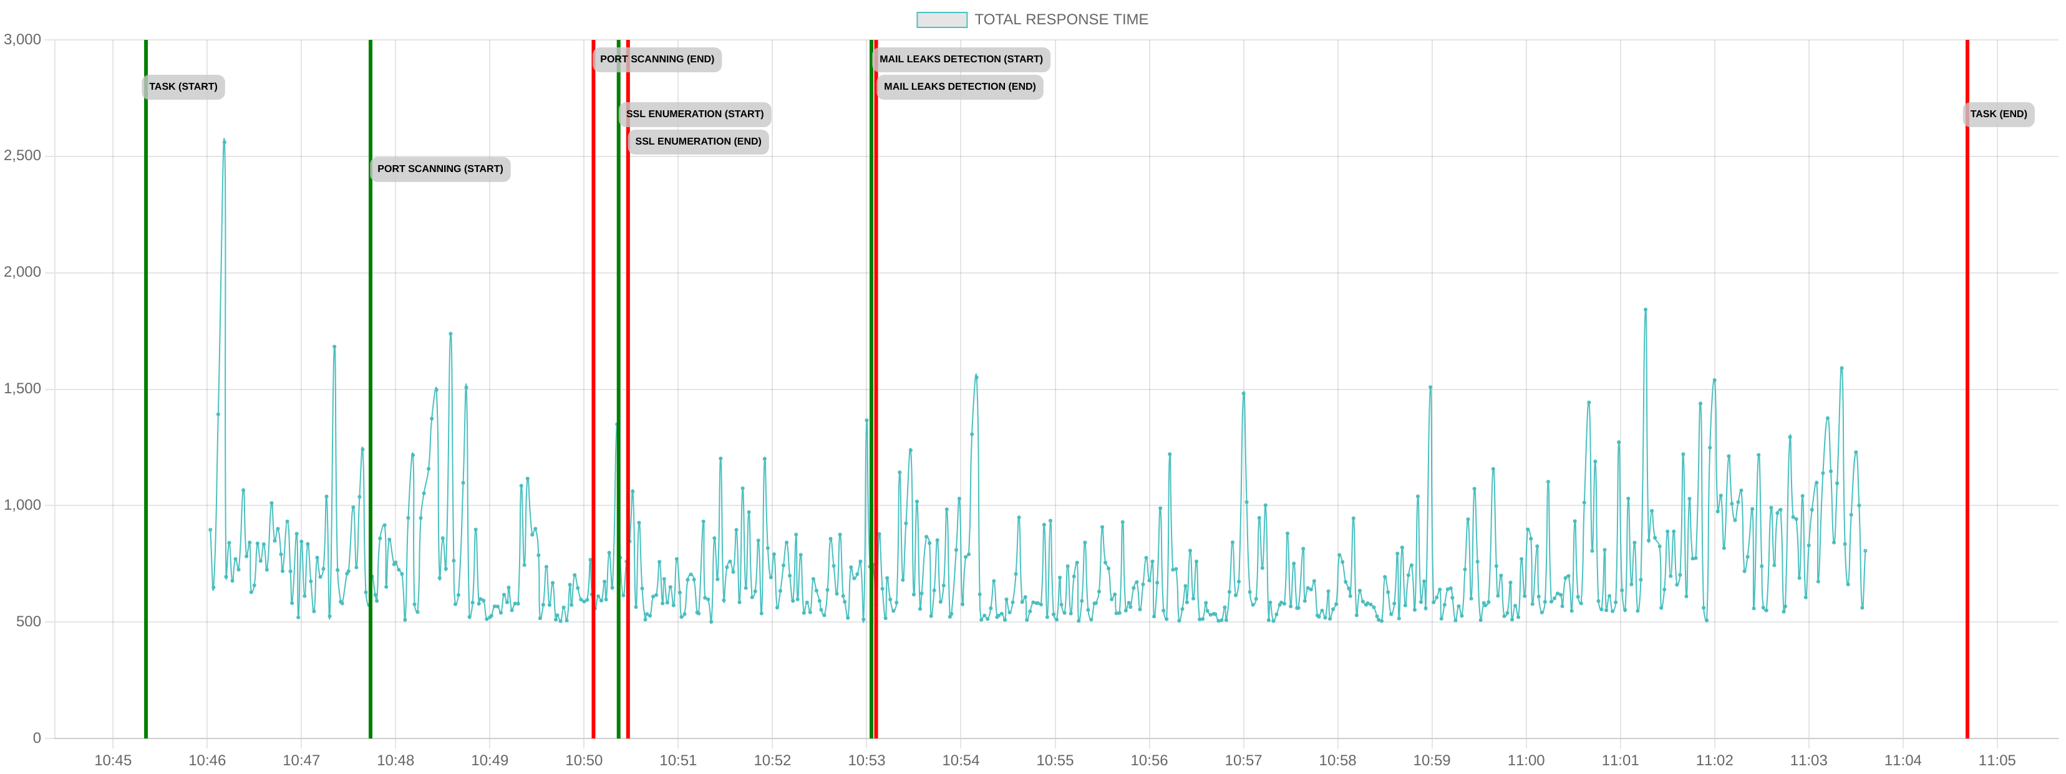Viewport: 2066px width, 774px height.
Task: Click the 2,000 y-axis tick label
Action: point(22,272)
